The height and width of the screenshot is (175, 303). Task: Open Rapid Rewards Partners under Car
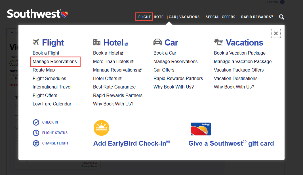tap(178, 78)
